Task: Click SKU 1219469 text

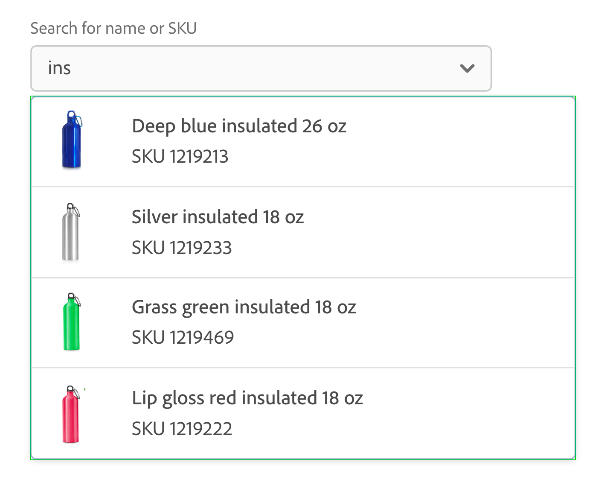Action: click(183, 338)
